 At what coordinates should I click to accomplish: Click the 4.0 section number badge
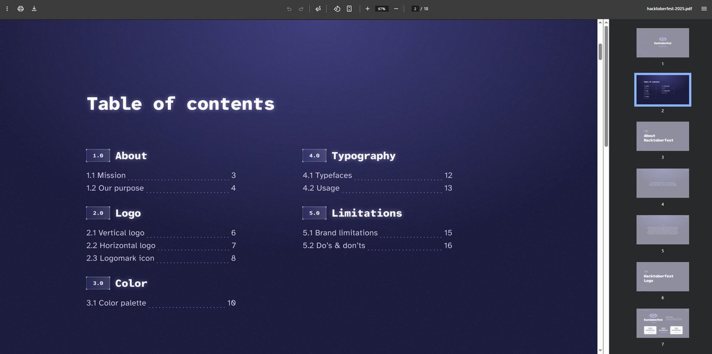tap(314, 156)
